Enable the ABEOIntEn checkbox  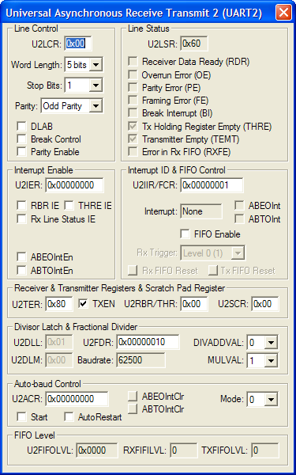click(21, 257)
